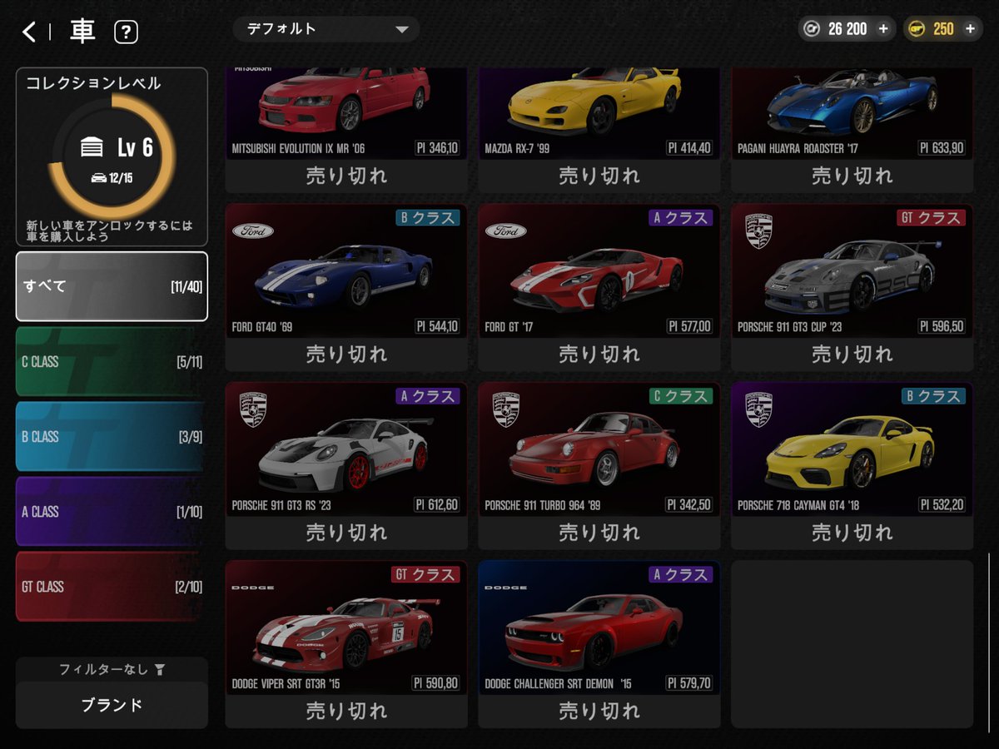
Task: Select the C CLASS category tab
Action: pos(112,362)
